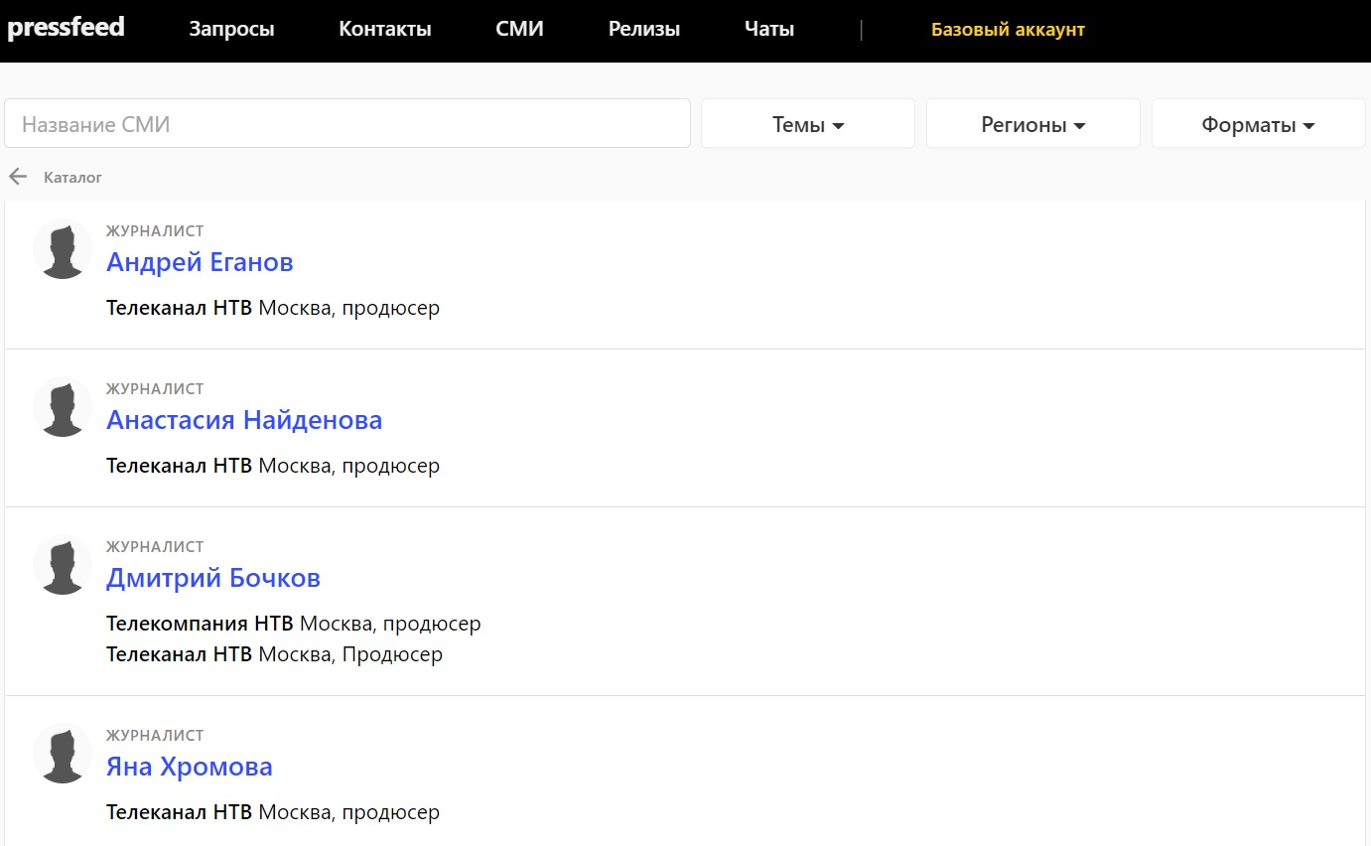The width and height of the screenshot is (1371, 846).
Task: Open Анастасия Найденова's profile
Action: point(244,420)
